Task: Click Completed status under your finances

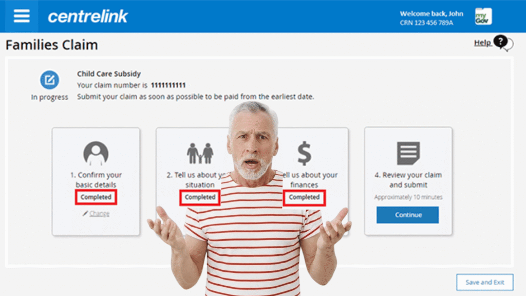Action: coord(304,197)
